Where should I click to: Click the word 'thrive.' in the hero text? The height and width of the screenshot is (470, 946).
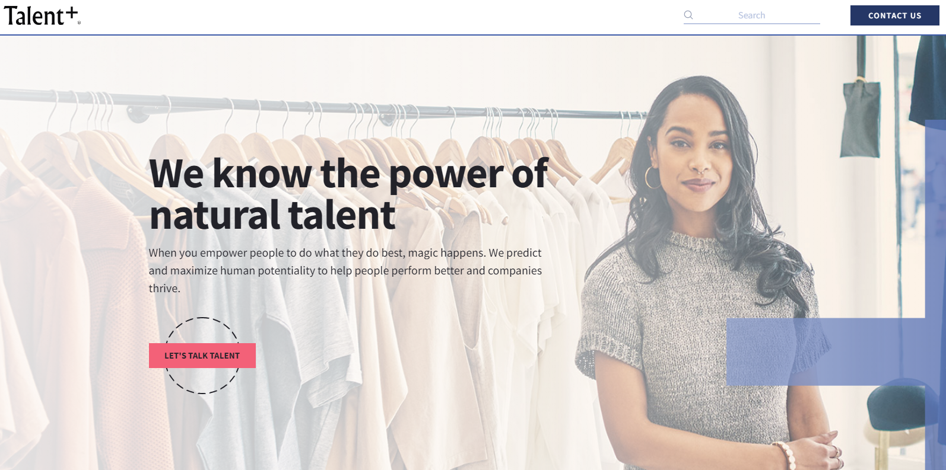pos(164,289)
